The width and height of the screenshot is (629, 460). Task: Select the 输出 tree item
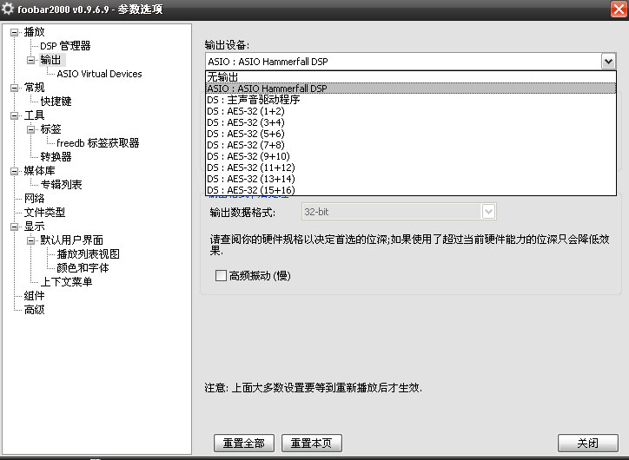click(50, 60)
